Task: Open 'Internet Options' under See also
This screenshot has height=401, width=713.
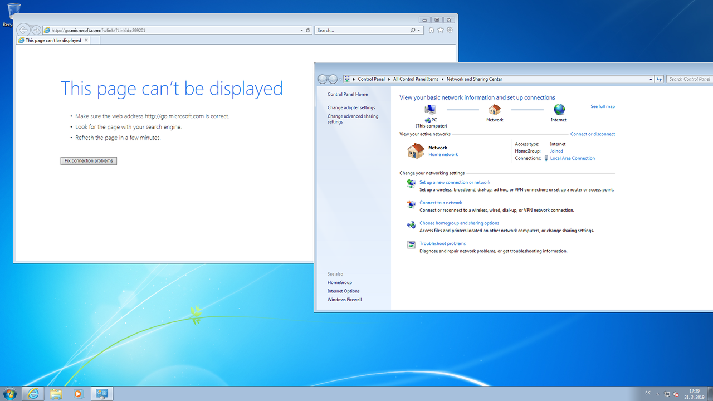Action: 343,291
